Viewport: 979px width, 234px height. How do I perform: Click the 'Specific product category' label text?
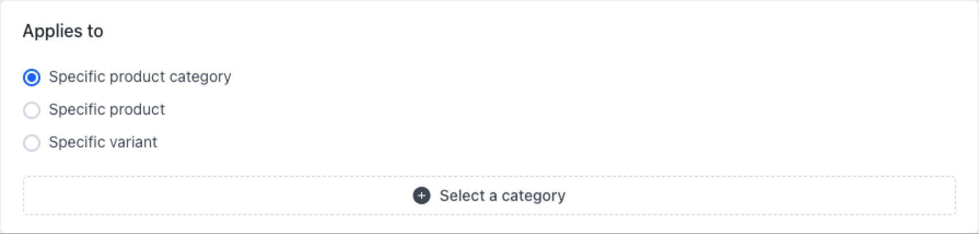pos(140,76)
